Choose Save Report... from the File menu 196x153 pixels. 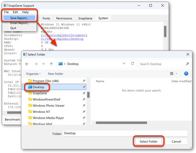pos(19,18)
